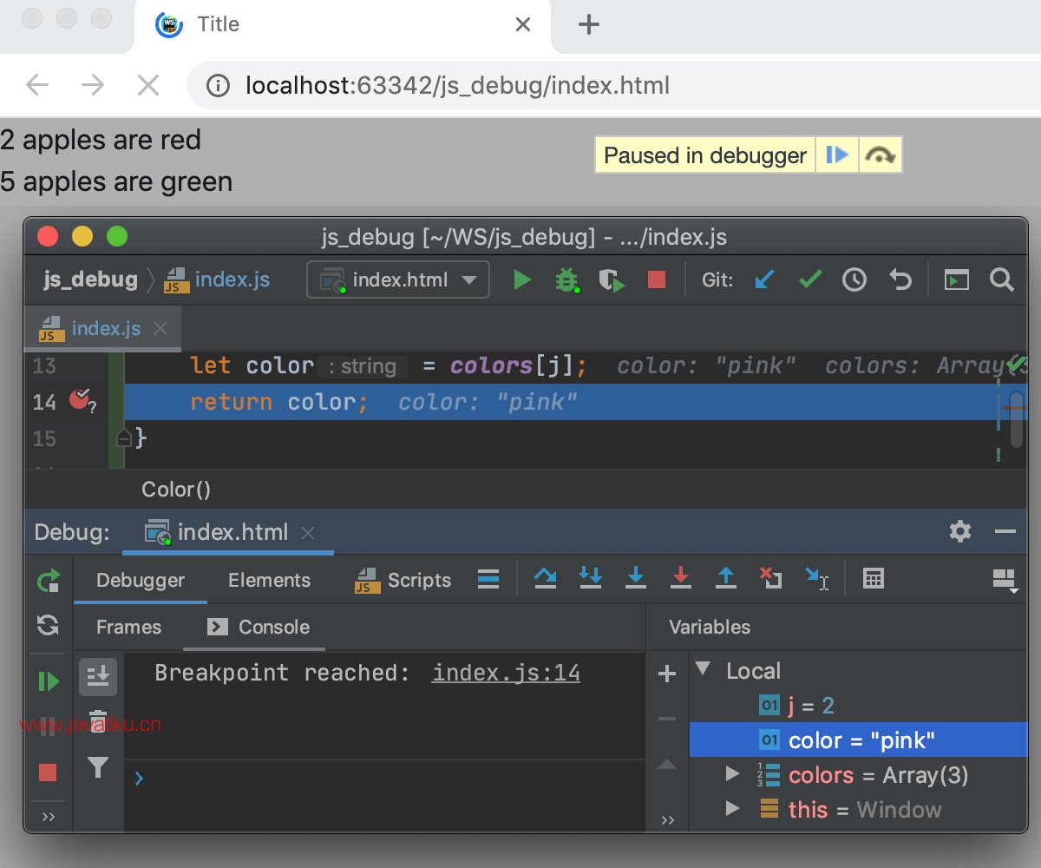Image resolution: width=1041 pixels, height=868 pixels.
Task: Toggle the breakpoint on line 14
Action: (x=79, y=399)
